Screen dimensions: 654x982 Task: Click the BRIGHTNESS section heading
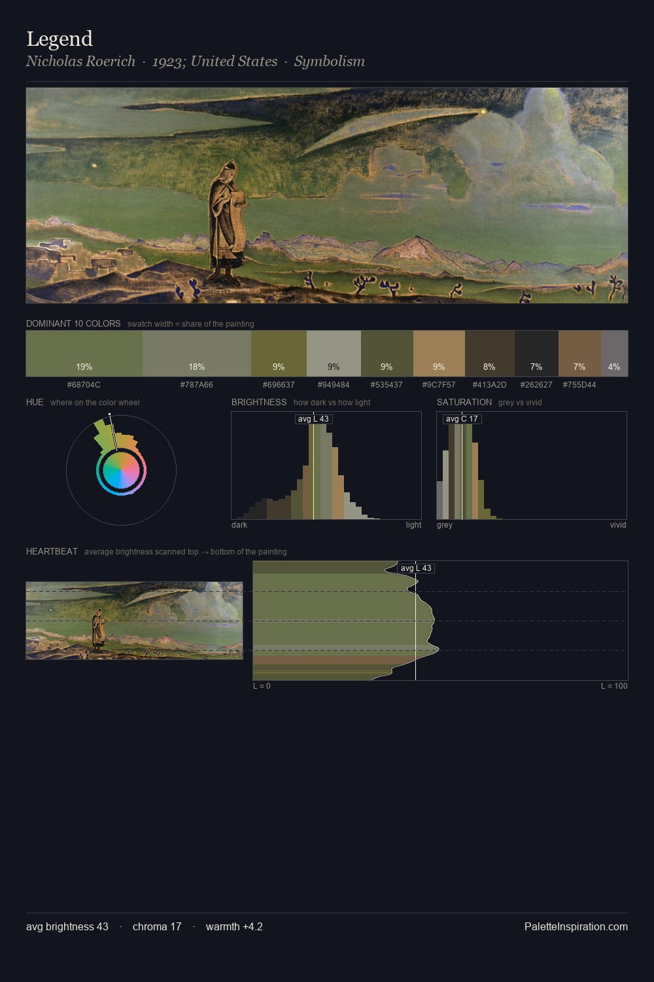[259, 402]
